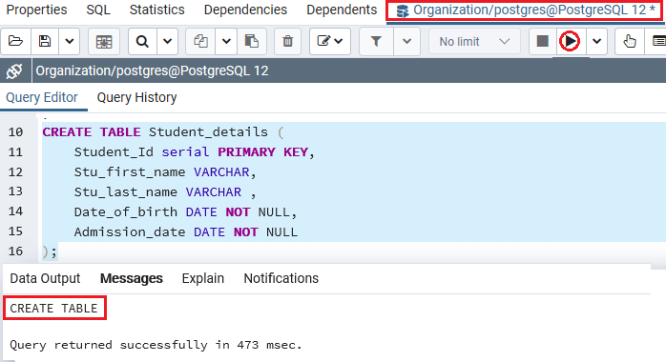The image size is (666, 362).
Task: Expand the execute options dropdown arrow
Action: (596, 42)
